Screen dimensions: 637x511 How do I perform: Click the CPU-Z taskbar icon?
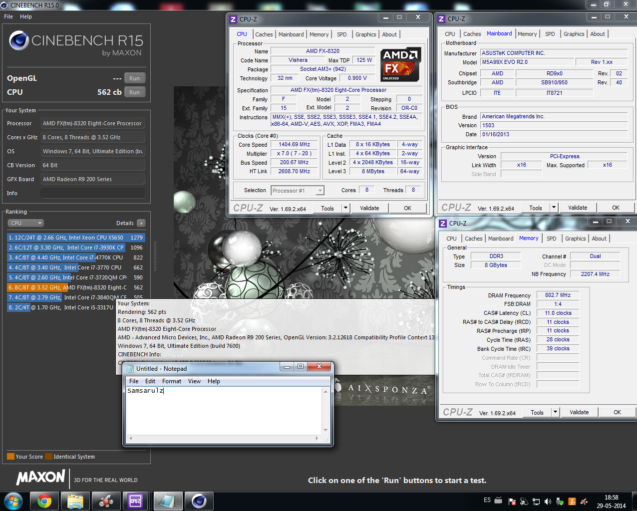[x=135, y=501]
